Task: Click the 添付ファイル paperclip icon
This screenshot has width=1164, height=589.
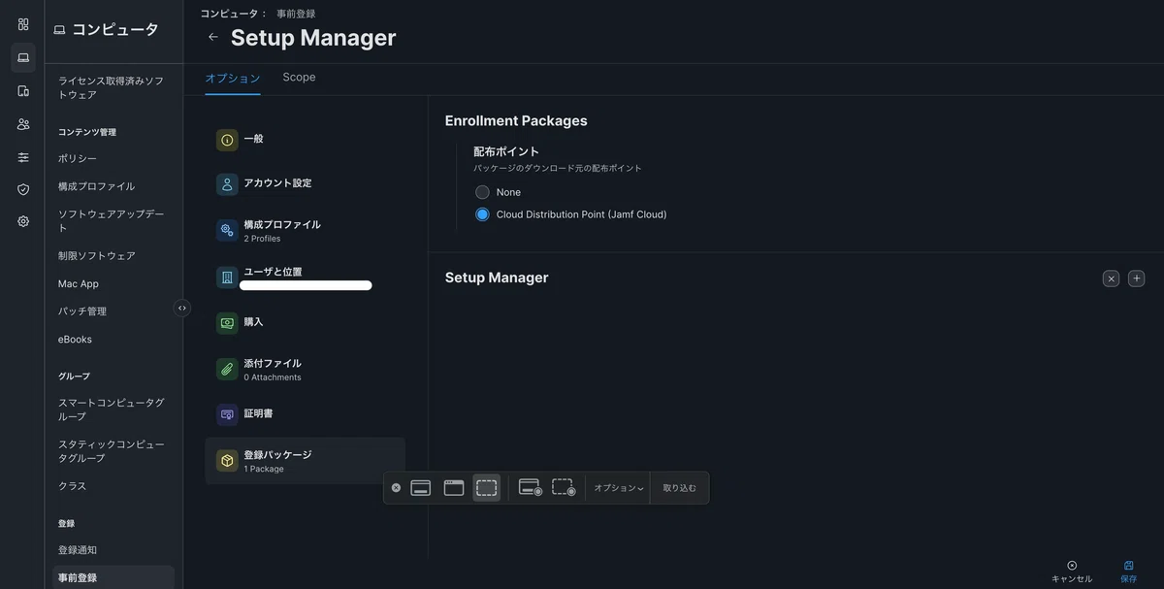Action: [x=227, y=369]
